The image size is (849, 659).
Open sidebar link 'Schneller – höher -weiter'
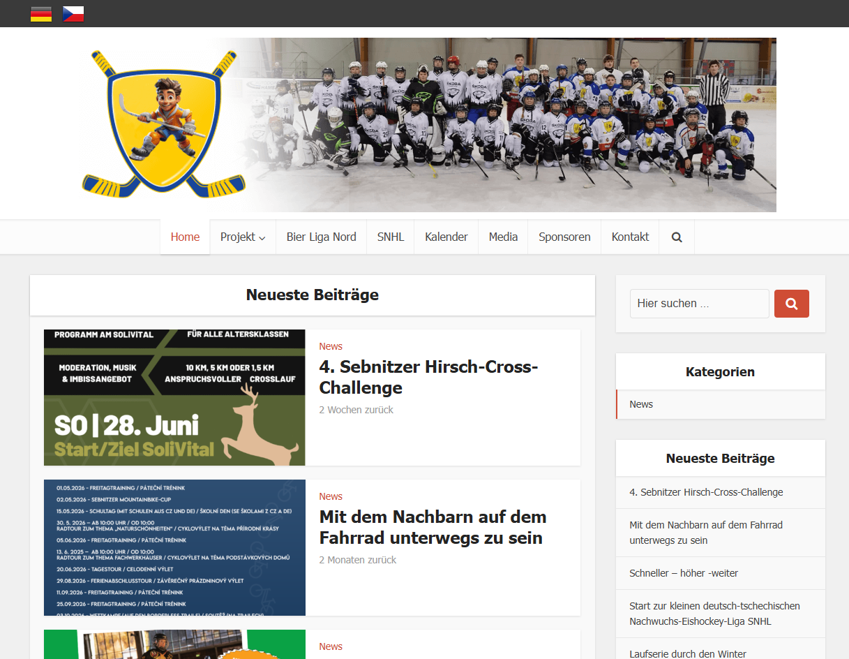684,573
